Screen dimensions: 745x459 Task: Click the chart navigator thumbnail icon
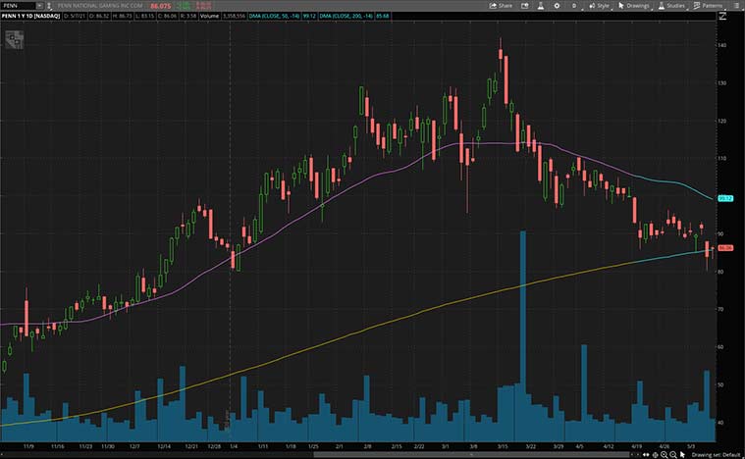13,40
